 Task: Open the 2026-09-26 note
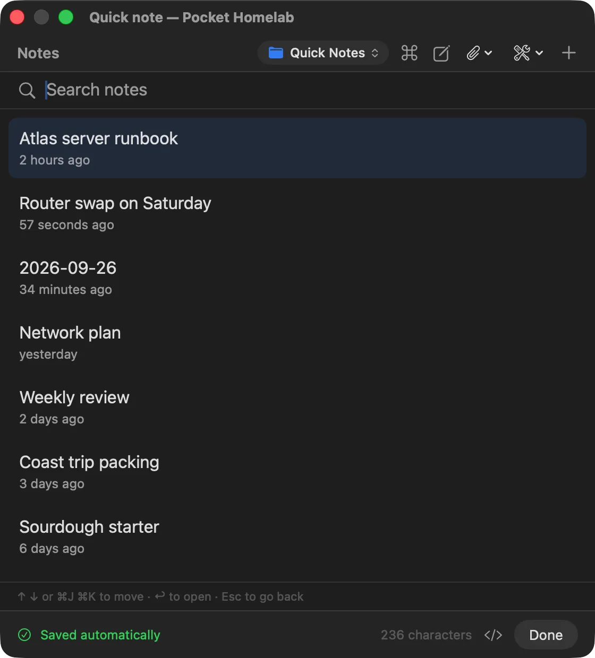(x=297, y=278)
